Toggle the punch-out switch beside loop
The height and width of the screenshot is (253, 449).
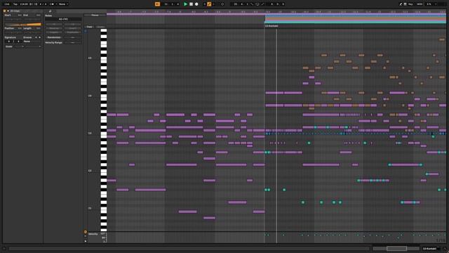pyautogui.click(x=262, y=4)
